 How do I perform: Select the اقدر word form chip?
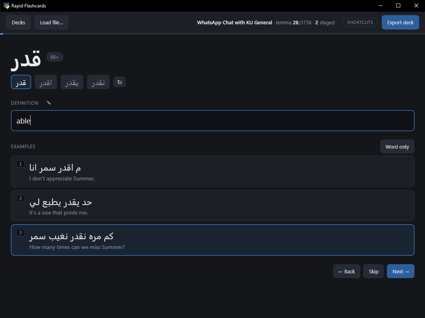point(46,82)
